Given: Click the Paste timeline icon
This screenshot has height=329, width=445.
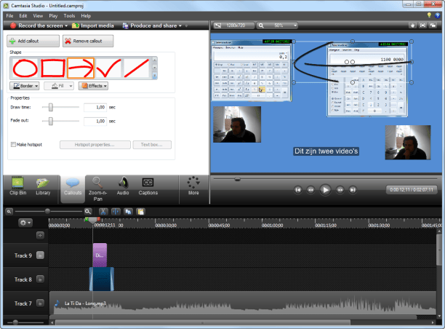Looking at the screenshot, I should [141, 212].
